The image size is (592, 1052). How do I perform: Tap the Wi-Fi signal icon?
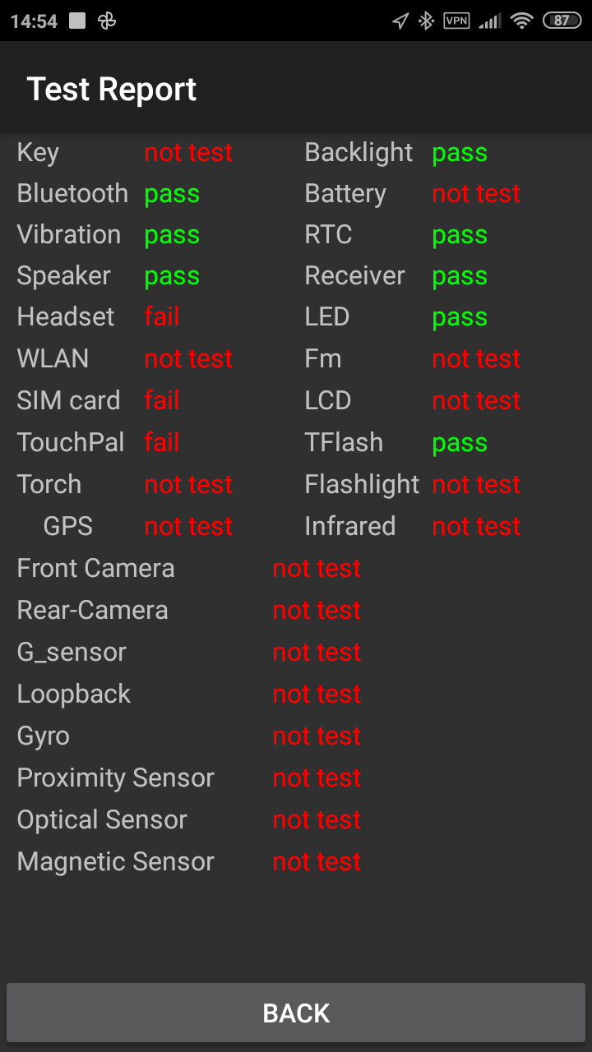pyautogui.click(x=521, y=21)
